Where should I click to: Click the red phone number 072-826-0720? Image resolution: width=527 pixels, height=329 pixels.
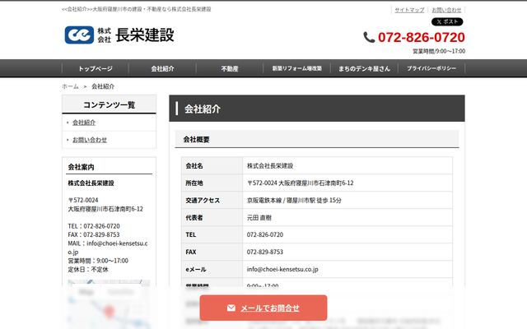click(422, 37)
